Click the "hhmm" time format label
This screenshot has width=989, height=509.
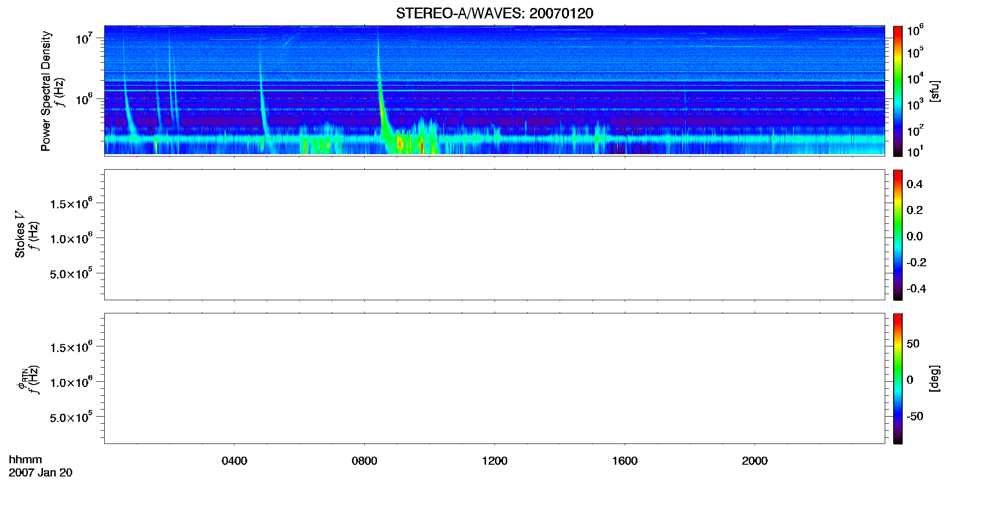[x=25, y=460]
